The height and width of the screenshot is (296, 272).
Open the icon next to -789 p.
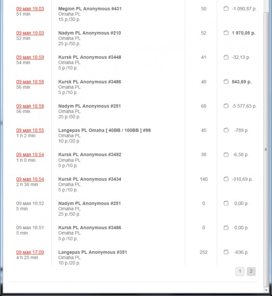coord(226,130)
